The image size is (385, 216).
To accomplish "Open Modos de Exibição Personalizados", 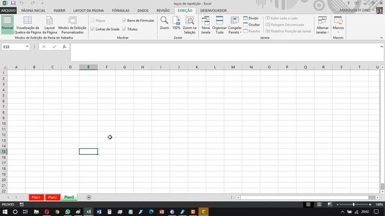I will pyautogui.click(x=72, y=25).
